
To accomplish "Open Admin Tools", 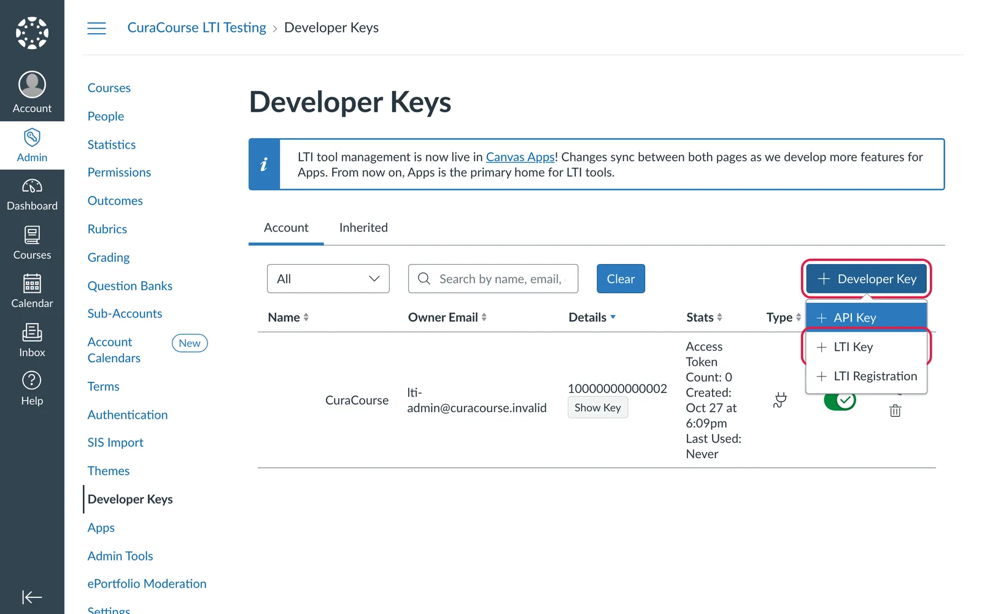I will 120,556.
